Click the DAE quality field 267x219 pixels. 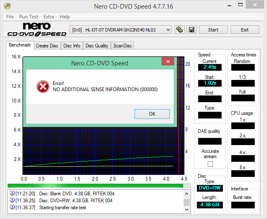click(210, 141)
